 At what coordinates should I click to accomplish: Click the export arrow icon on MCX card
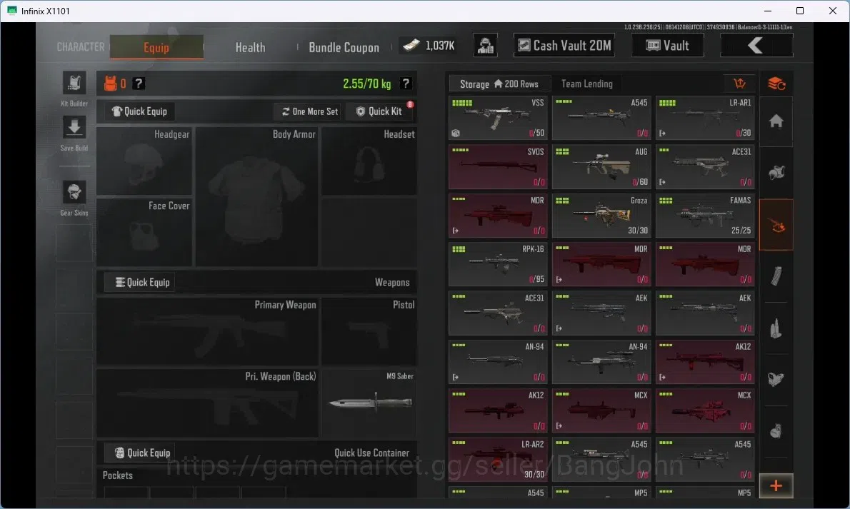tap(559, 426)
